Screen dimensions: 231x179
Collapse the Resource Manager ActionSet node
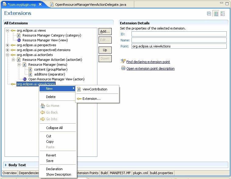(x=13, y=60)
